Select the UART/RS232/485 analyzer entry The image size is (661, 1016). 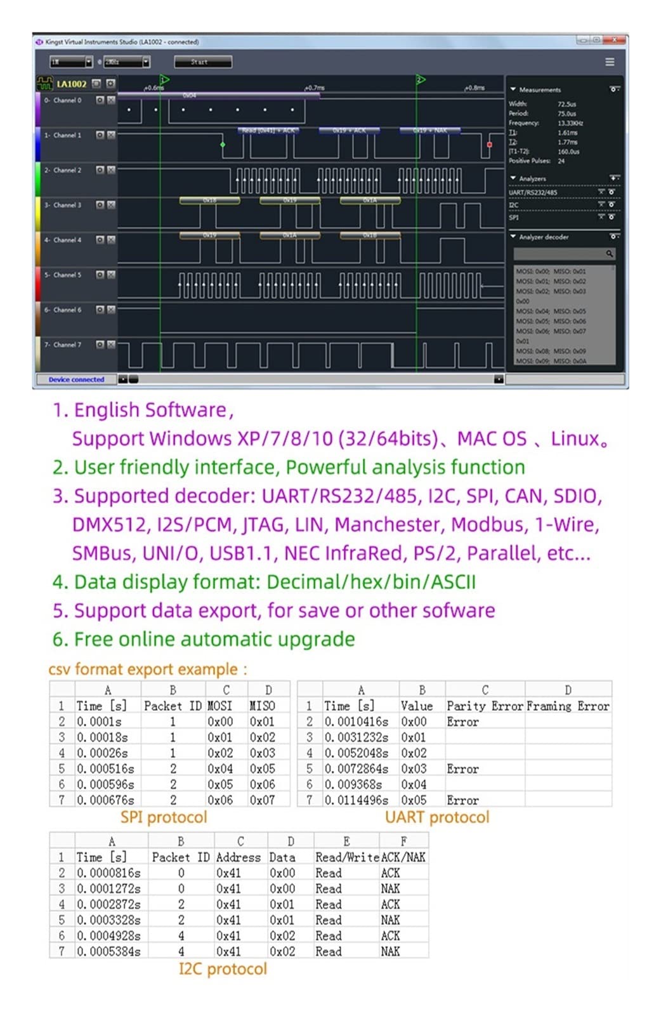[x=533, y=192]
